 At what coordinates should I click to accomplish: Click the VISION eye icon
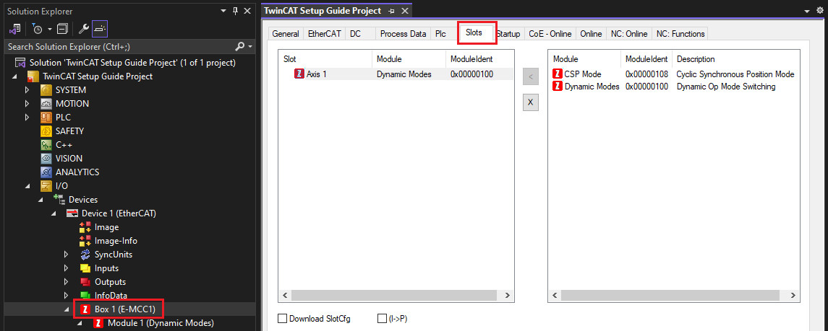pos(46,159)
